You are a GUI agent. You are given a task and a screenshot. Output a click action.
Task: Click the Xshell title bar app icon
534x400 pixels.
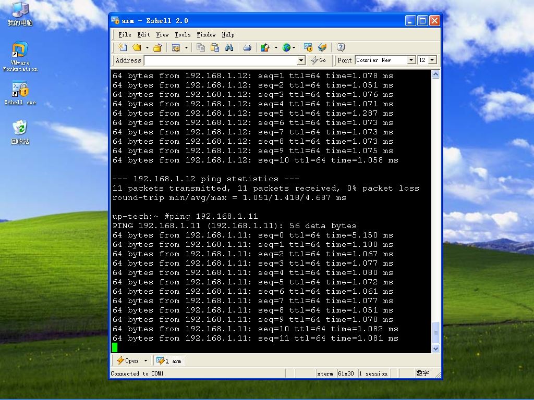[x=115, y=20]
